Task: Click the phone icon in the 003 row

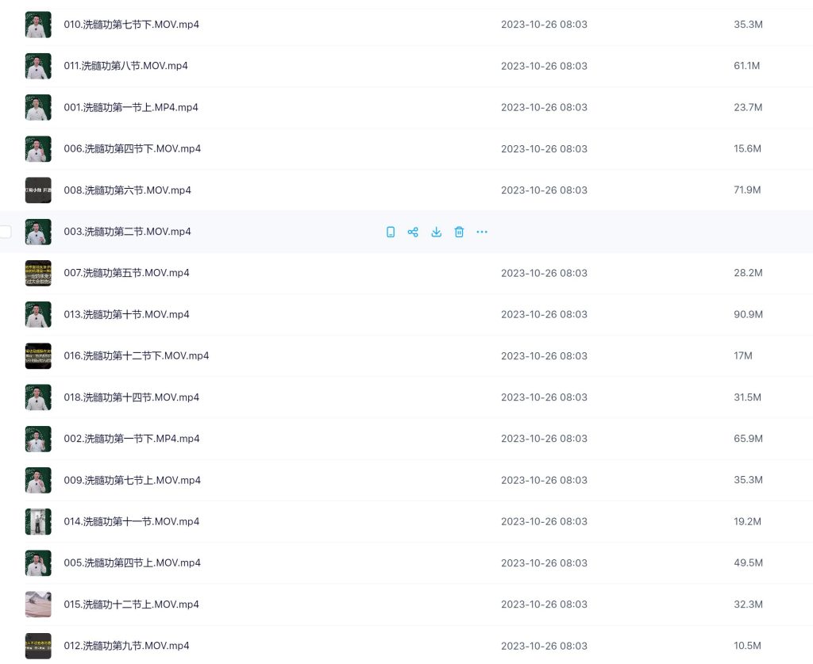Action: coord(391,232)
